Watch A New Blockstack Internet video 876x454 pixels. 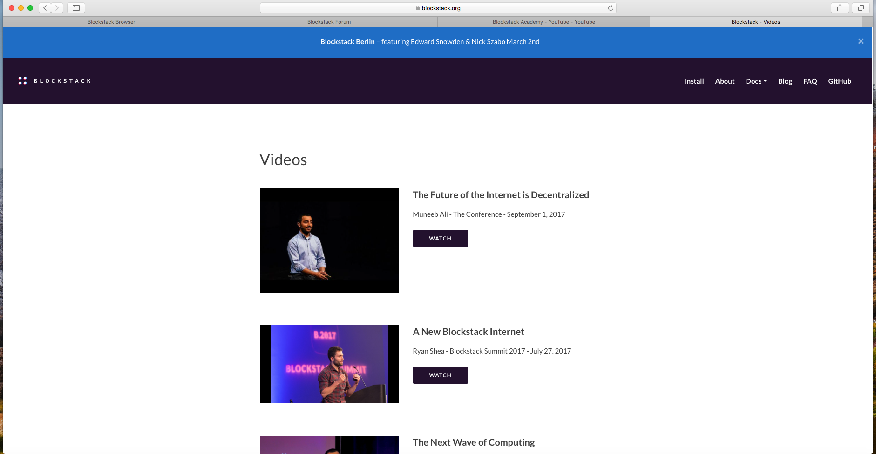440,375
